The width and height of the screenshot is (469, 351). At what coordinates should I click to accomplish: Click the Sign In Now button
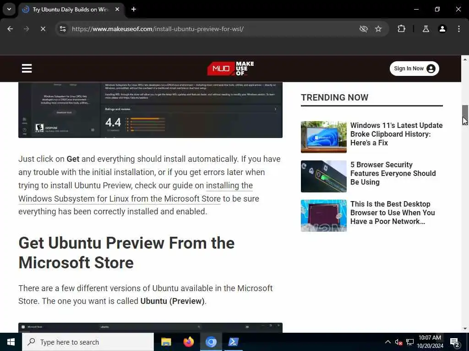[x=414, y=69]
